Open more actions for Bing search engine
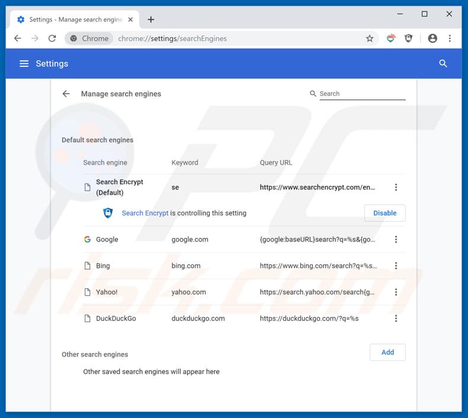The image size is (468, 418). (396, 266)
